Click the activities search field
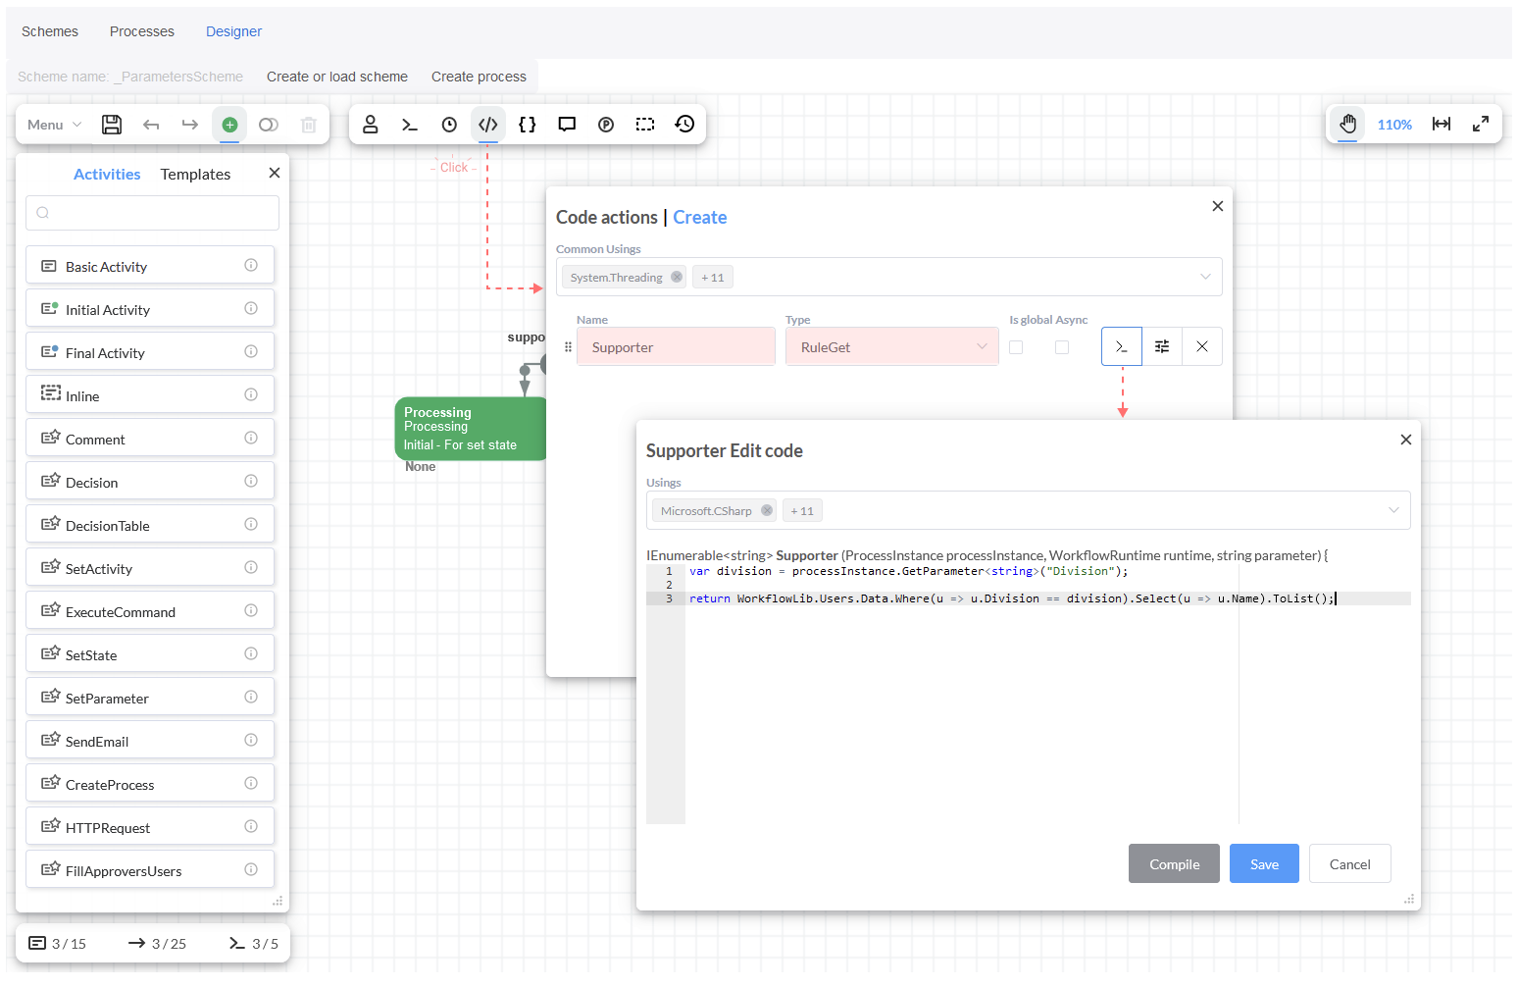 pos(152,213)
